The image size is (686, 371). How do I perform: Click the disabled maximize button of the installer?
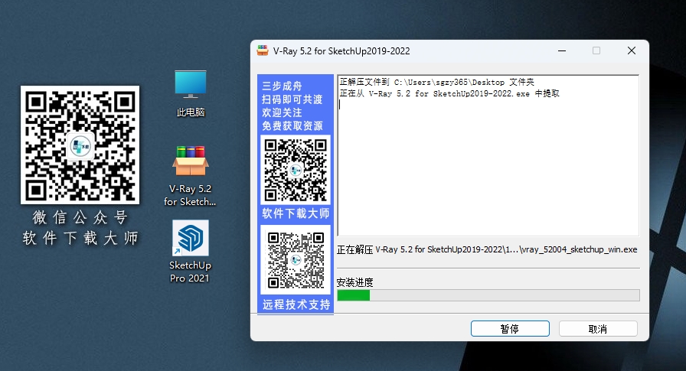[596, 50]
